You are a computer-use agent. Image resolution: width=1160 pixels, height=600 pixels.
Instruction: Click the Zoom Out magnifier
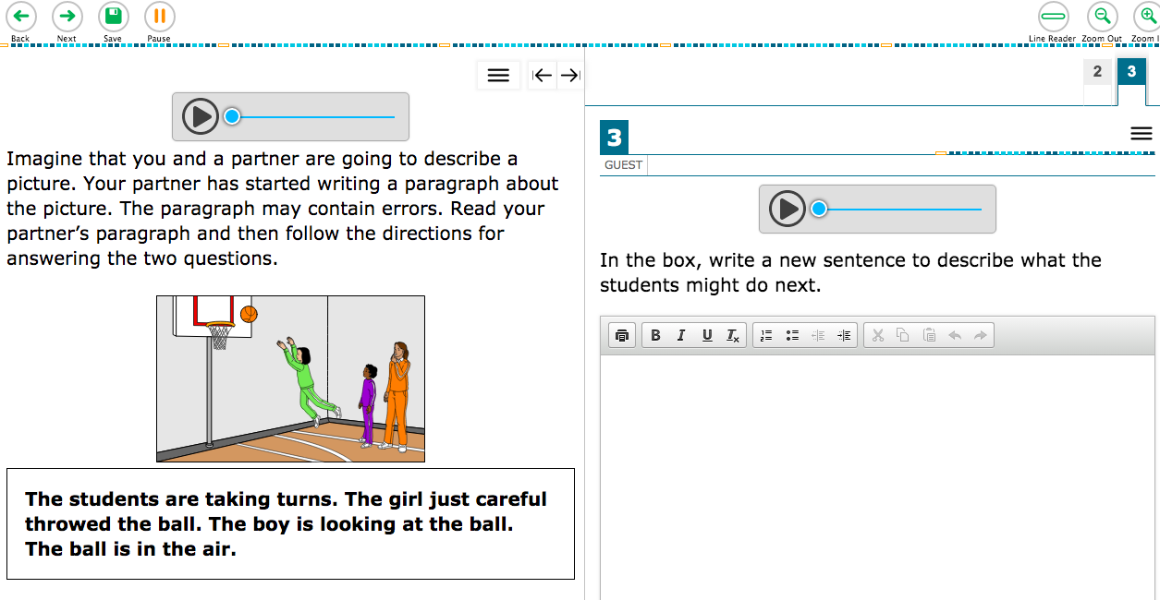1102,16
